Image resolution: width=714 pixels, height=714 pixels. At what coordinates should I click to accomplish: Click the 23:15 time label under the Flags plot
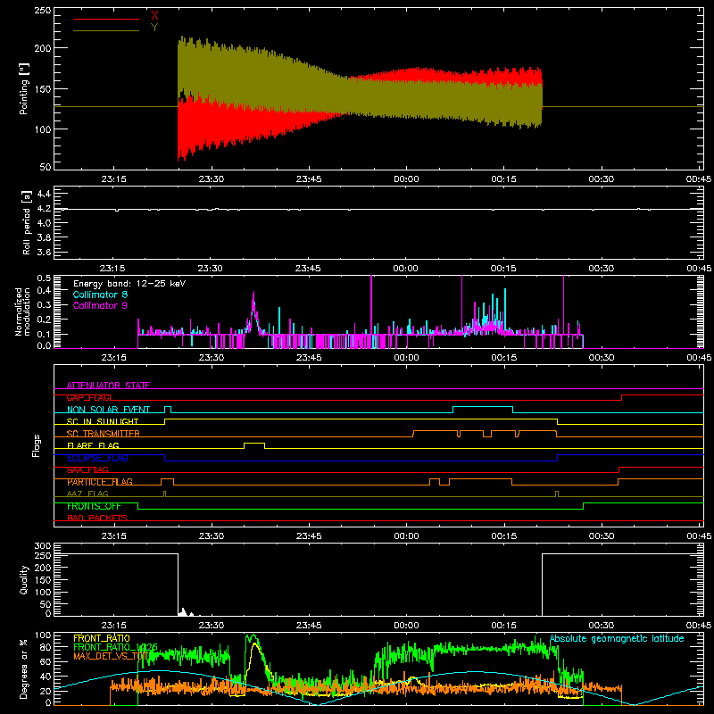[x=113, y=536]
